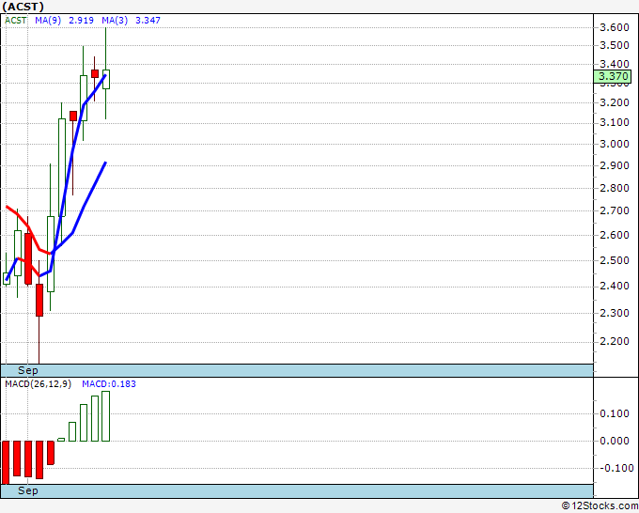
Task: Click the 3.600 price axis label
Action: [x=615, y=27]
